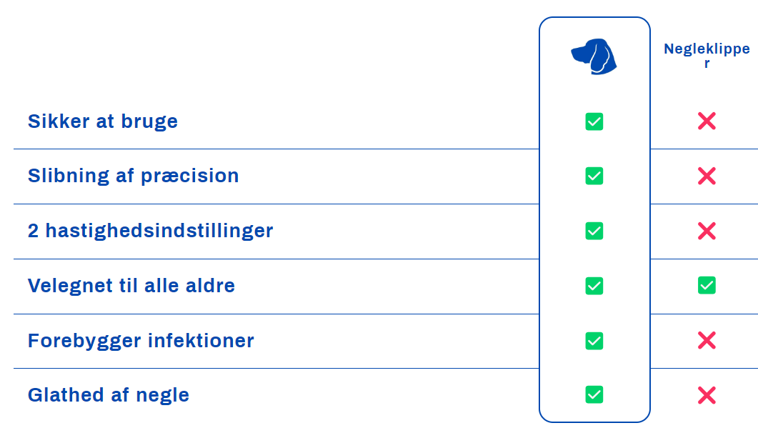Click the Slibning af præcision label
This screenshot has width=758, height=438.
tap(133, 176)
